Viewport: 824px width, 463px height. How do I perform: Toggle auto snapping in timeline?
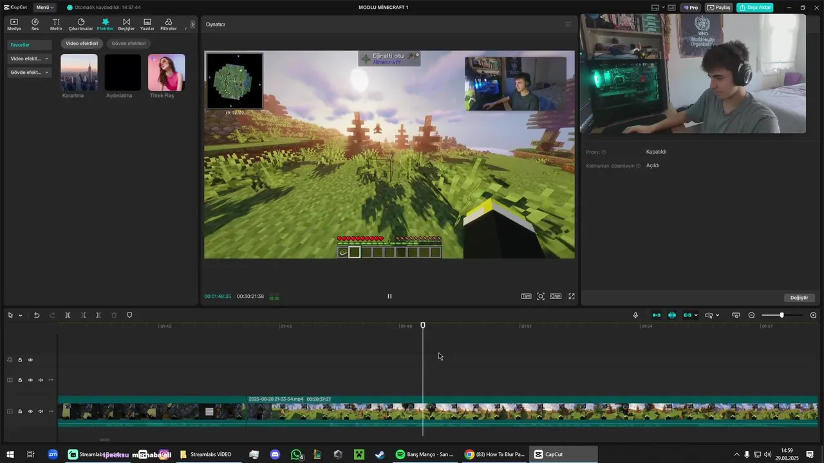[672, 315]
